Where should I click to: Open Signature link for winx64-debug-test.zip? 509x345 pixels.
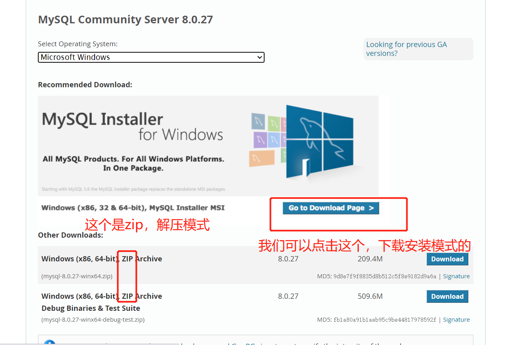[x=456, y=320]
